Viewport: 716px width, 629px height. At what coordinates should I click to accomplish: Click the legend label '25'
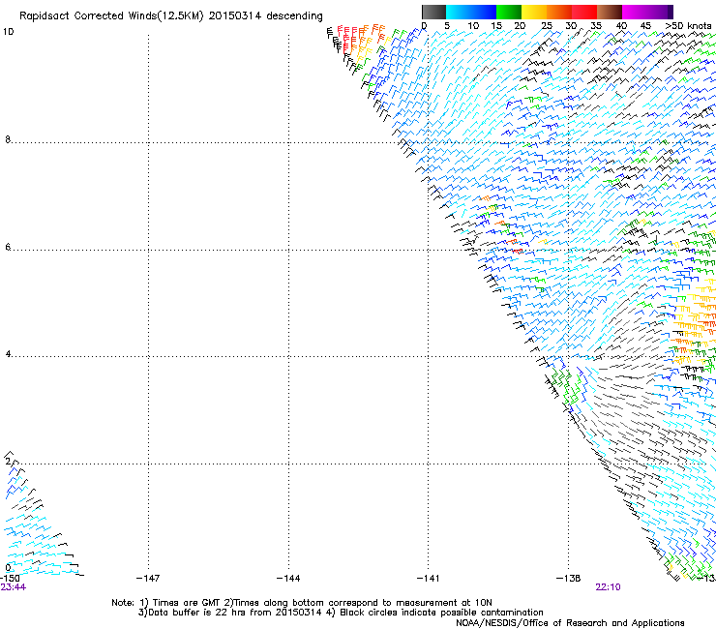[x=547, y=26]
